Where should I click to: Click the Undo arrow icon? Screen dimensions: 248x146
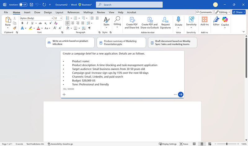click(37, 5)
